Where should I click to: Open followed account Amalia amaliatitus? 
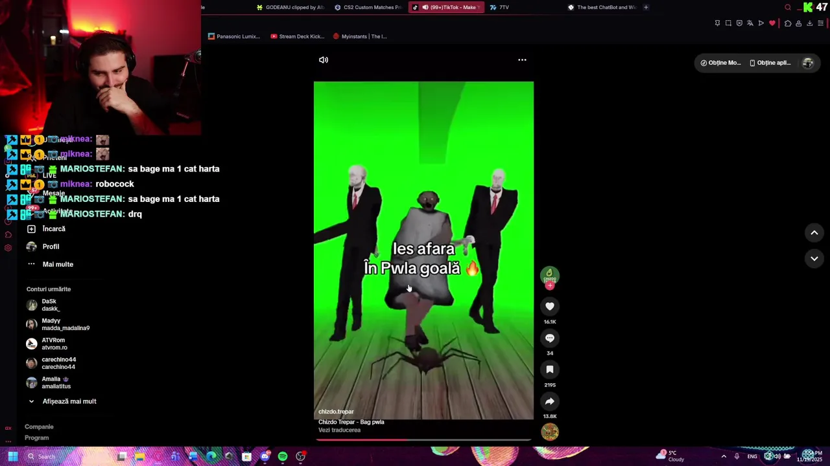click(x=49, y=383)
